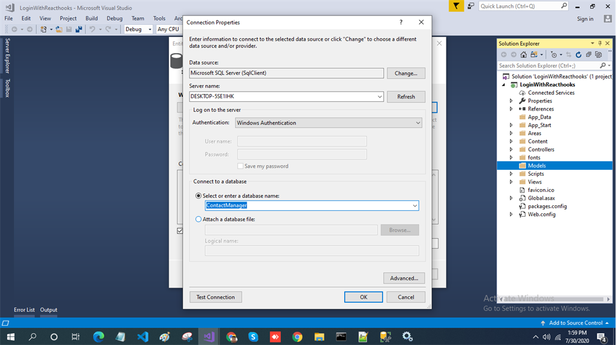Click the Refresh icon in Solution Explorer toolbar

tap(578, 55)
